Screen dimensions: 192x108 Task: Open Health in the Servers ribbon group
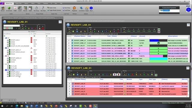(30, 9)
